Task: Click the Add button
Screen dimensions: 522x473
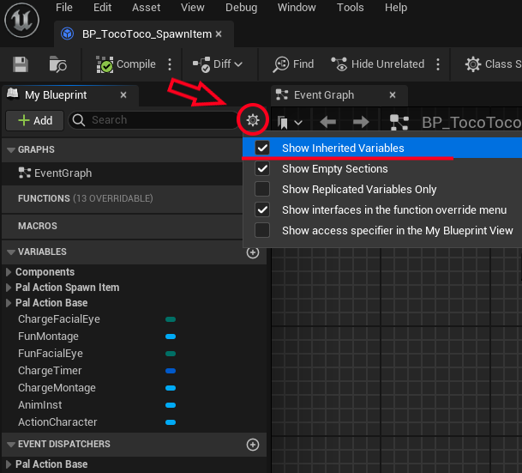Action: (x=35, y=120)
